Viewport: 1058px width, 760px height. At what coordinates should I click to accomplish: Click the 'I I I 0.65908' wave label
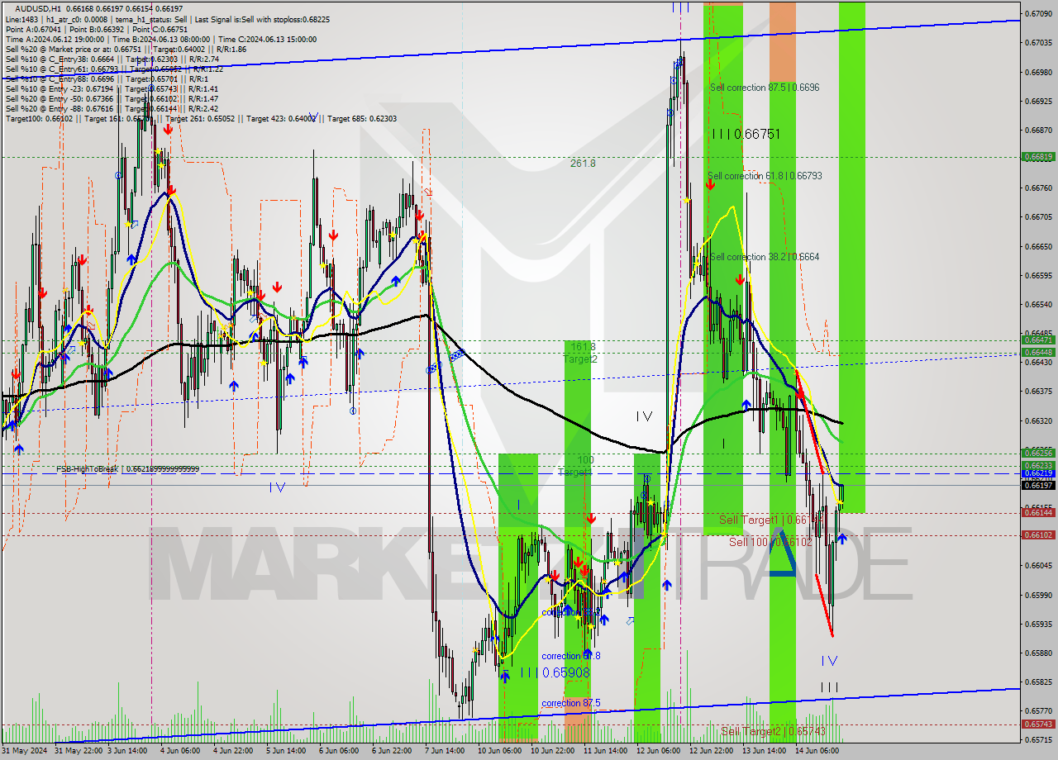click(x=555, y=672)
